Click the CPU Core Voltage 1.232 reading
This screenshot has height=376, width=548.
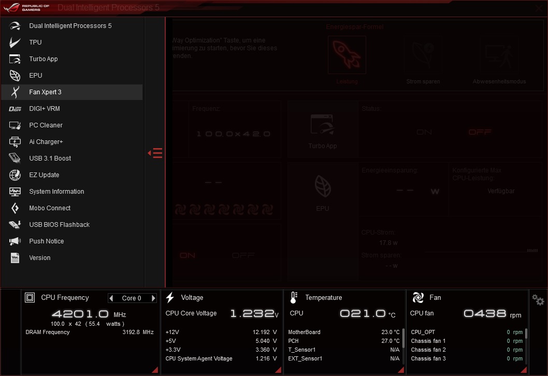pyautogui.click(x=254, y=313)
